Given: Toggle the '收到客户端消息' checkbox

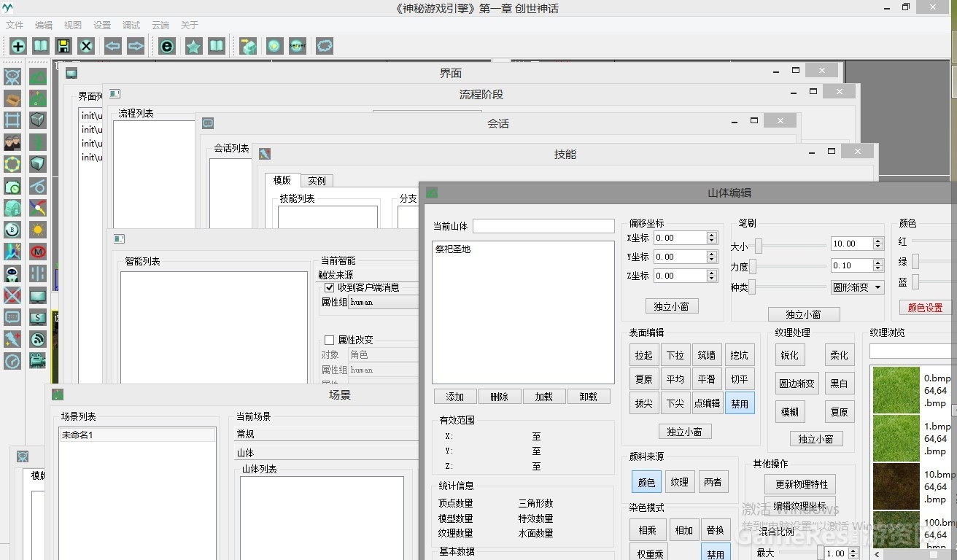Looking at the screenshot, I should click(x=329, y=287).
